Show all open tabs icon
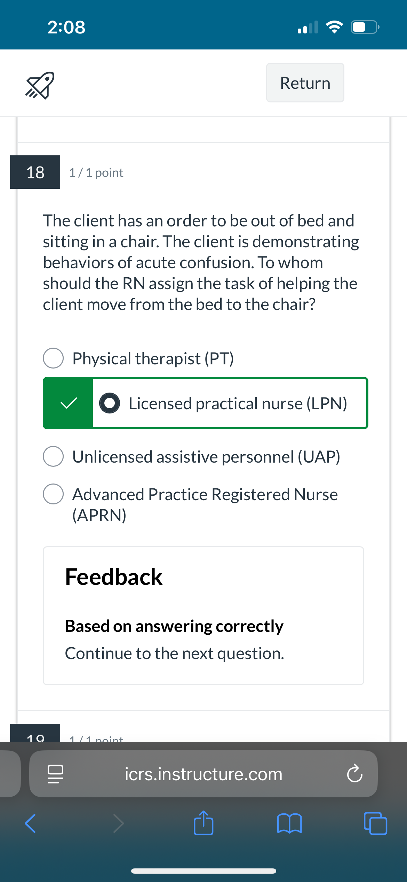 pyautogui.click(x=375, y=823)
